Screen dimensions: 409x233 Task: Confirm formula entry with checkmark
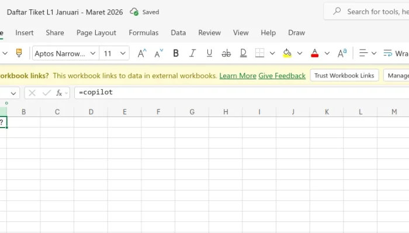(x=47, y=93)
